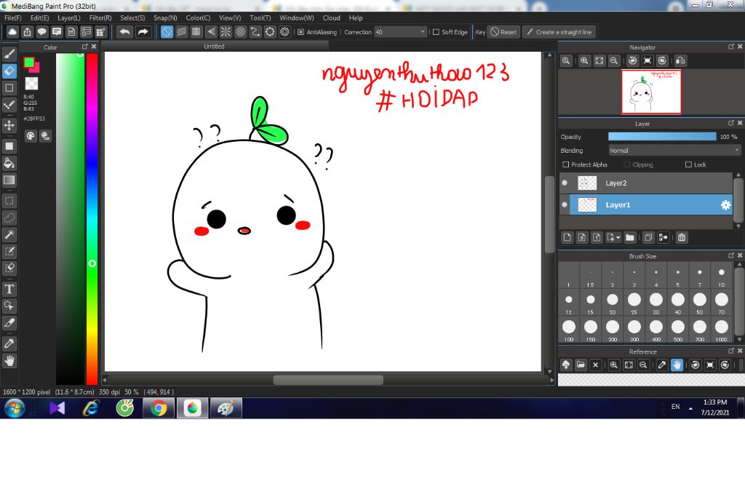Delete layer with the trash icon
Image resolution: width=745 pixels, height=481 pixels.
[681, 237]
